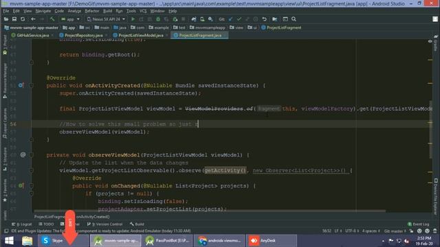Image resolution: width=440 pixels, height=247 pixels.
Task: Open the Git master branch selector
Action: pos(395,231)
